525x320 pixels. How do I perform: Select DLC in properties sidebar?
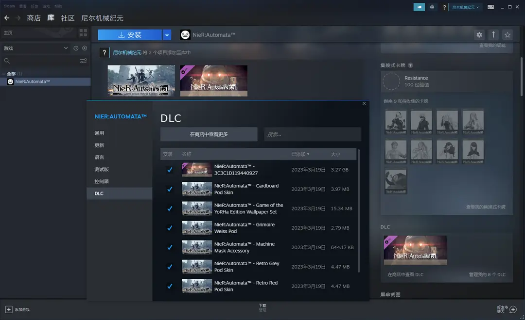[x=120, y=193]
